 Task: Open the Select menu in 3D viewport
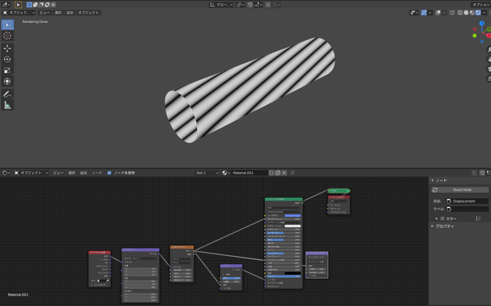[x=58, y=13]
